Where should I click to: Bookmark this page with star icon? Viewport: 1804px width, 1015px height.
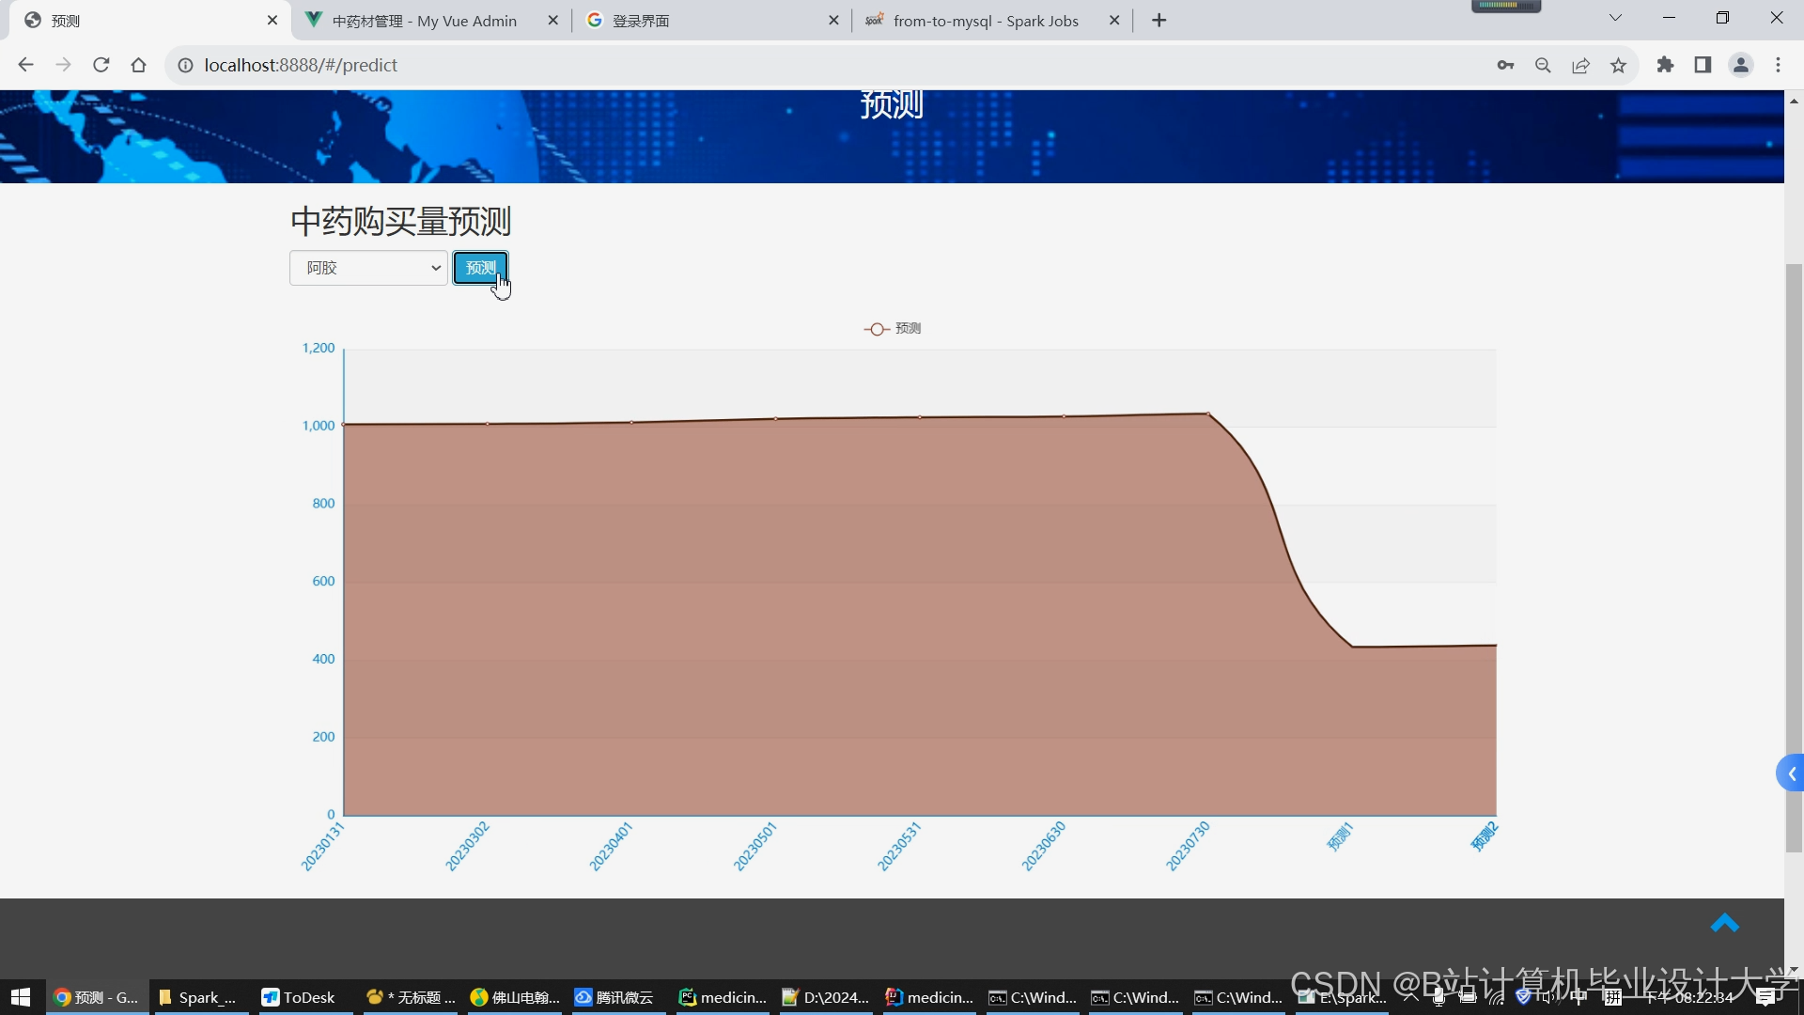(1618, 65)
